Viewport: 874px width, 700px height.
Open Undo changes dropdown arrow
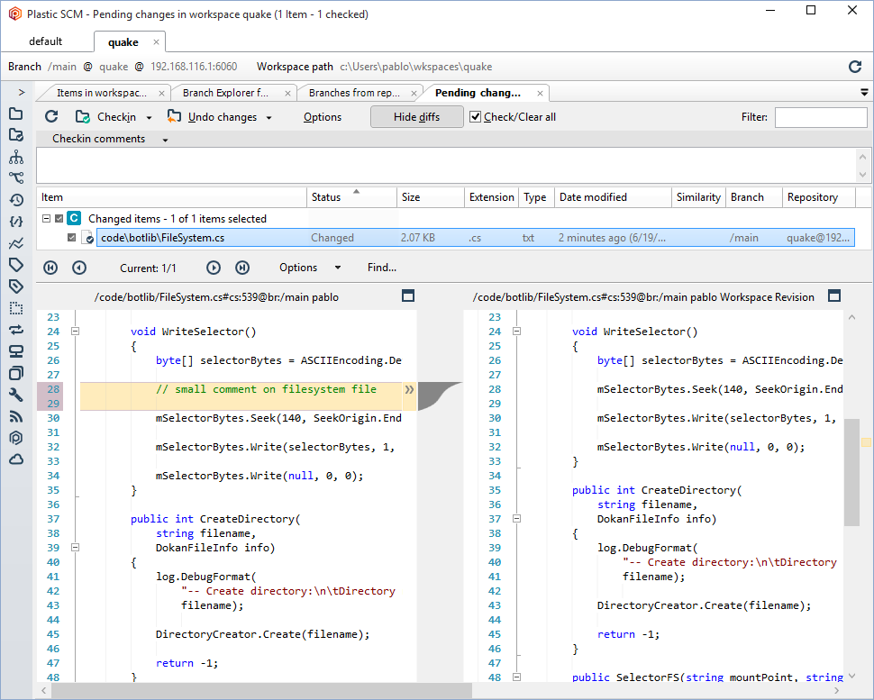269,118
